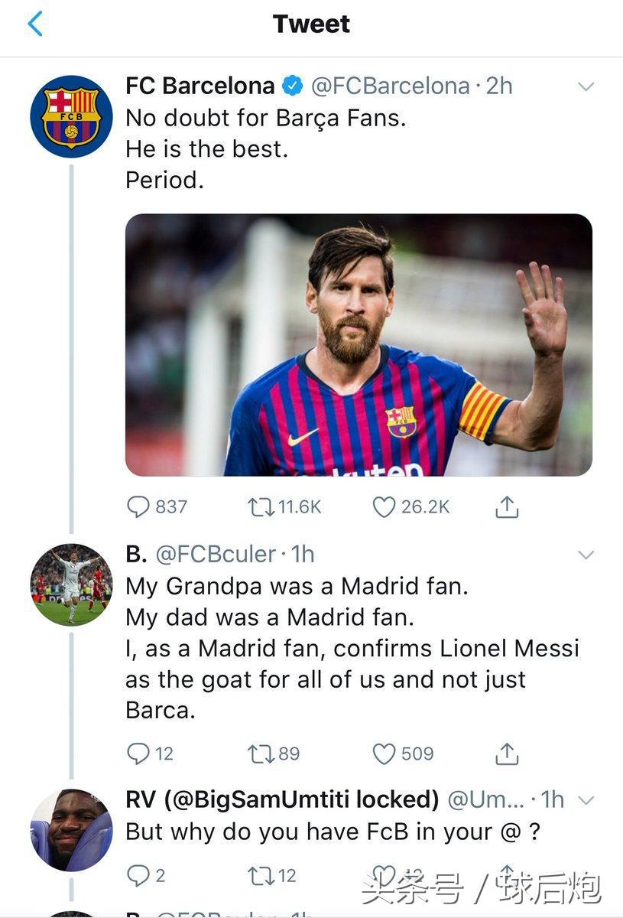Open the FC Barcelona crest avatar
Image resolution: width=623 pixels, height=918 pixels.
tap(71, 116)
